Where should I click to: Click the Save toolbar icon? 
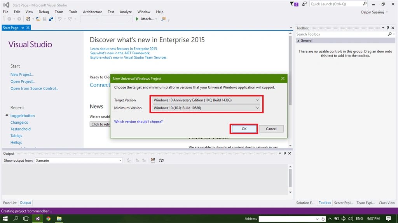(45, 19)
